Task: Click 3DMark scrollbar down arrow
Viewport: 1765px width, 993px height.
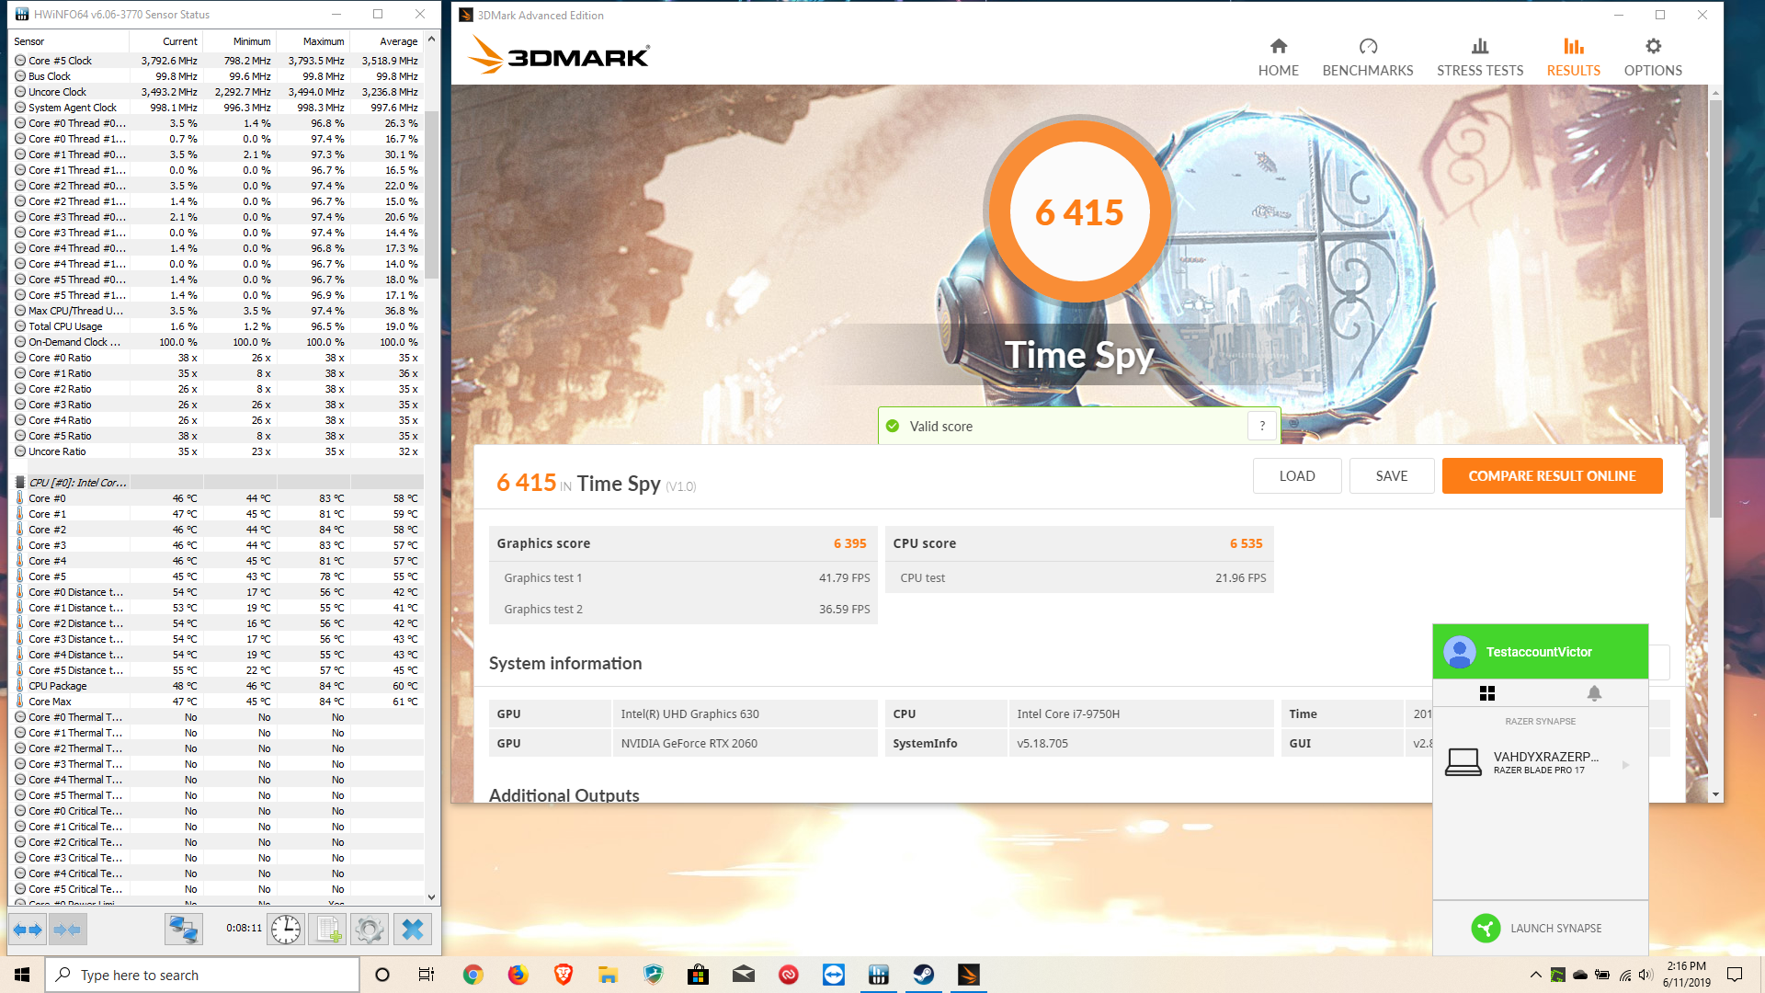Action: point(1715,794)
